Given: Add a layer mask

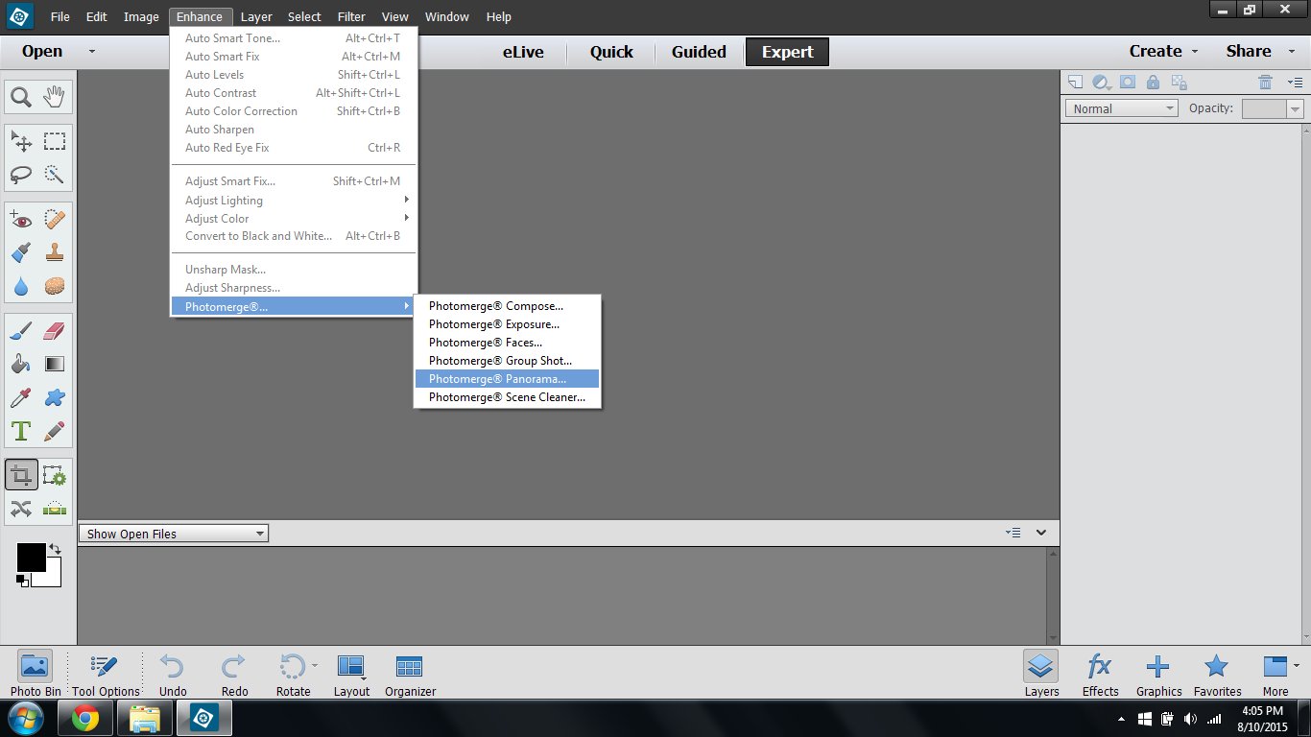Looking at the screenshot, I should 1128,83.
